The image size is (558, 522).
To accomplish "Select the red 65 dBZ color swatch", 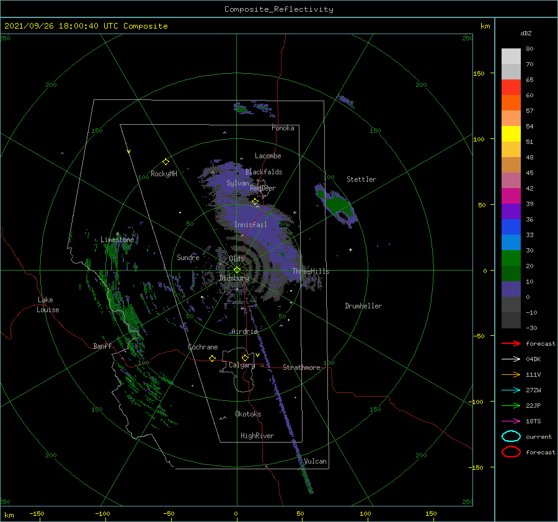I will click(511, 87).
